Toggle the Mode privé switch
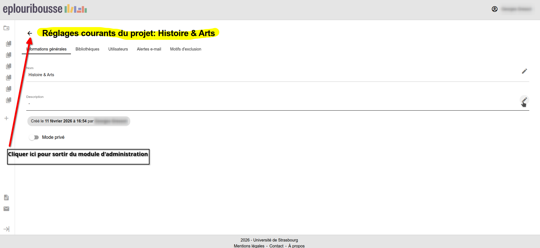The image size is (540, 248). coord(34,137)
